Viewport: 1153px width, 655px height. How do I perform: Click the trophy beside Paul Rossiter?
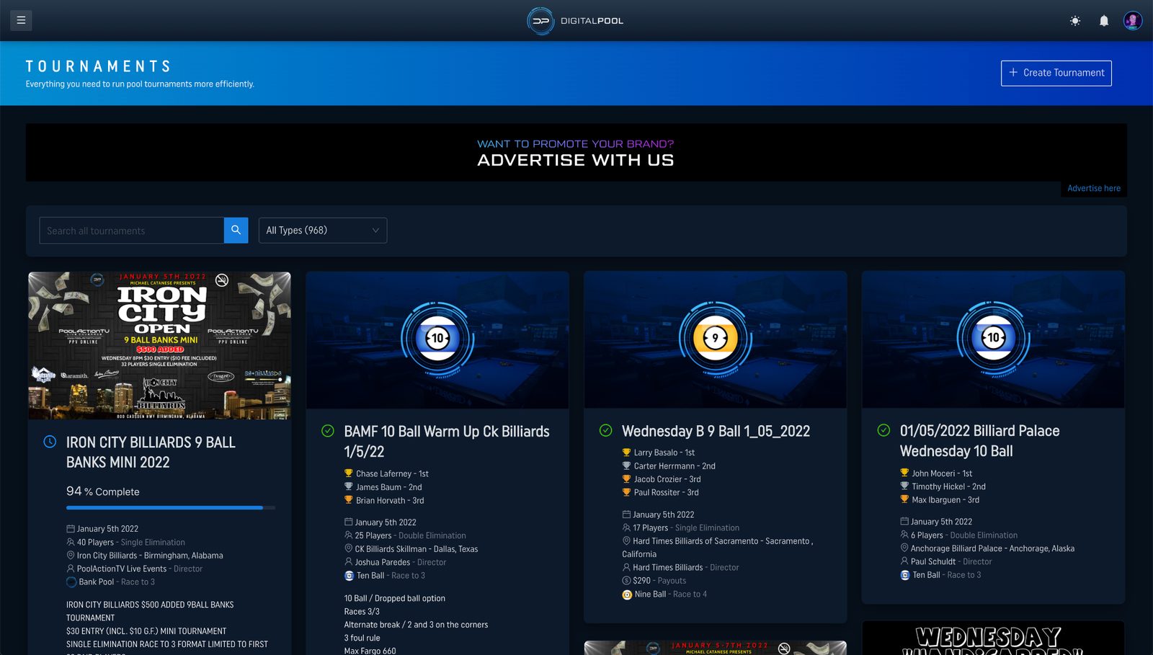point(626,492)
